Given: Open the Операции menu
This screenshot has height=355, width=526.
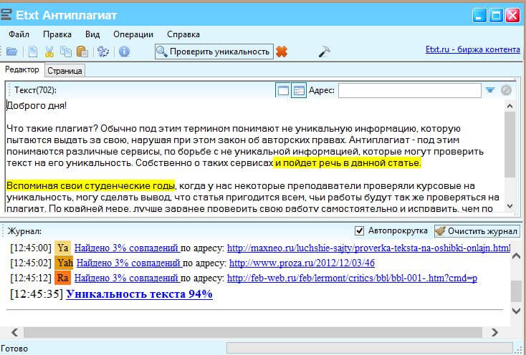Looking at the screenshot, I should 133,34.
